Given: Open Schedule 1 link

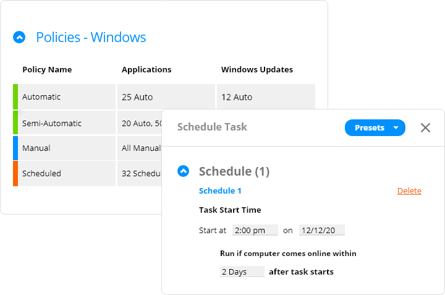Looking at the screenshot, I should 220,191.
